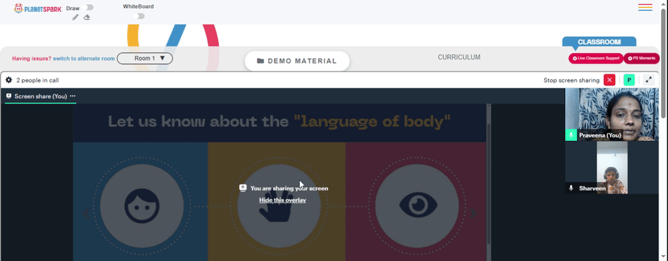The width and height of the screenshot is (668, 261).
Task: Toggle the WhiteBoard switch
Action: tap(139, 16)
